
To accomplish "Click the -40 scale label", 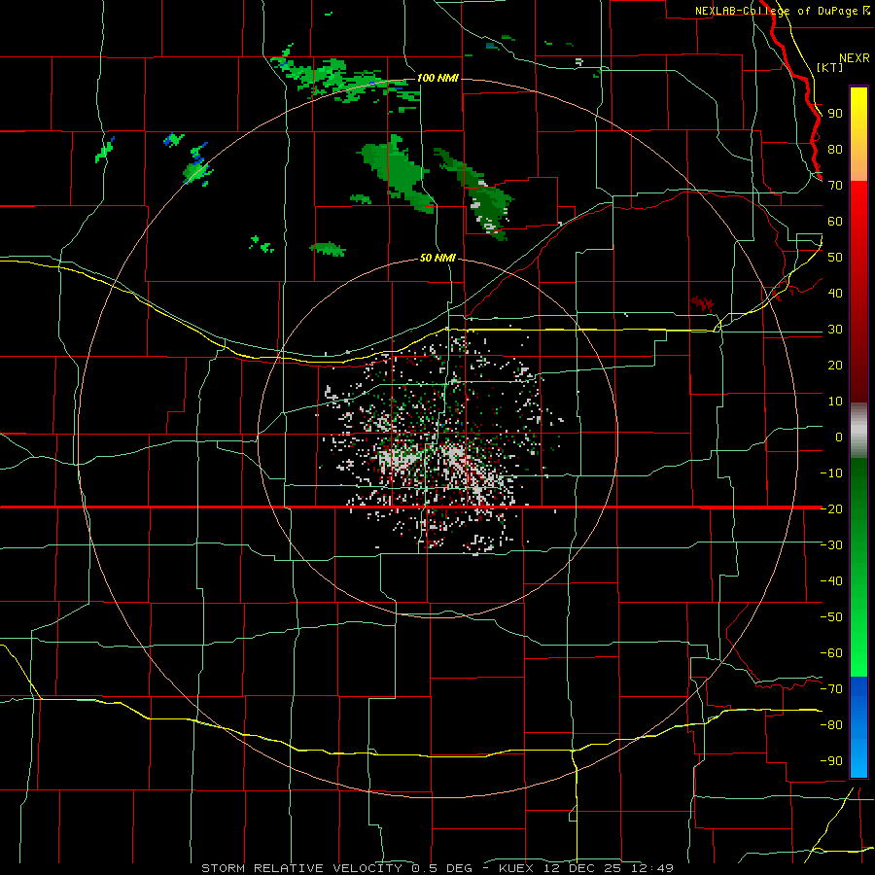I will pyautogui.click(x=831, y=581).
